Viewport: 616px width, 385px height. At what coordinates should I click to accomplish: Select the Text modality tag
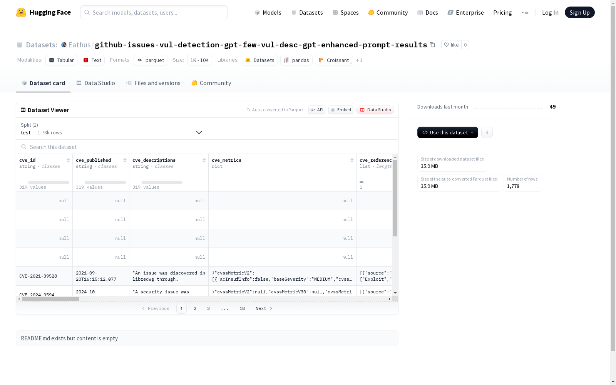92,60
